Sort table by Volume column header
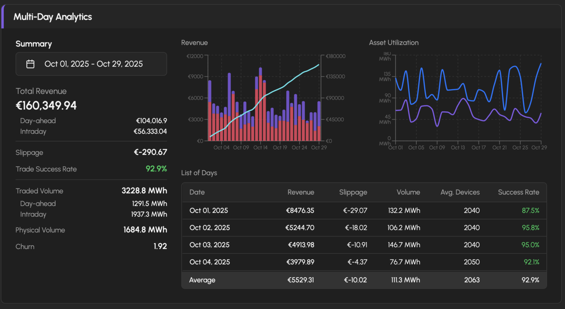 click(x=408, y=192)
